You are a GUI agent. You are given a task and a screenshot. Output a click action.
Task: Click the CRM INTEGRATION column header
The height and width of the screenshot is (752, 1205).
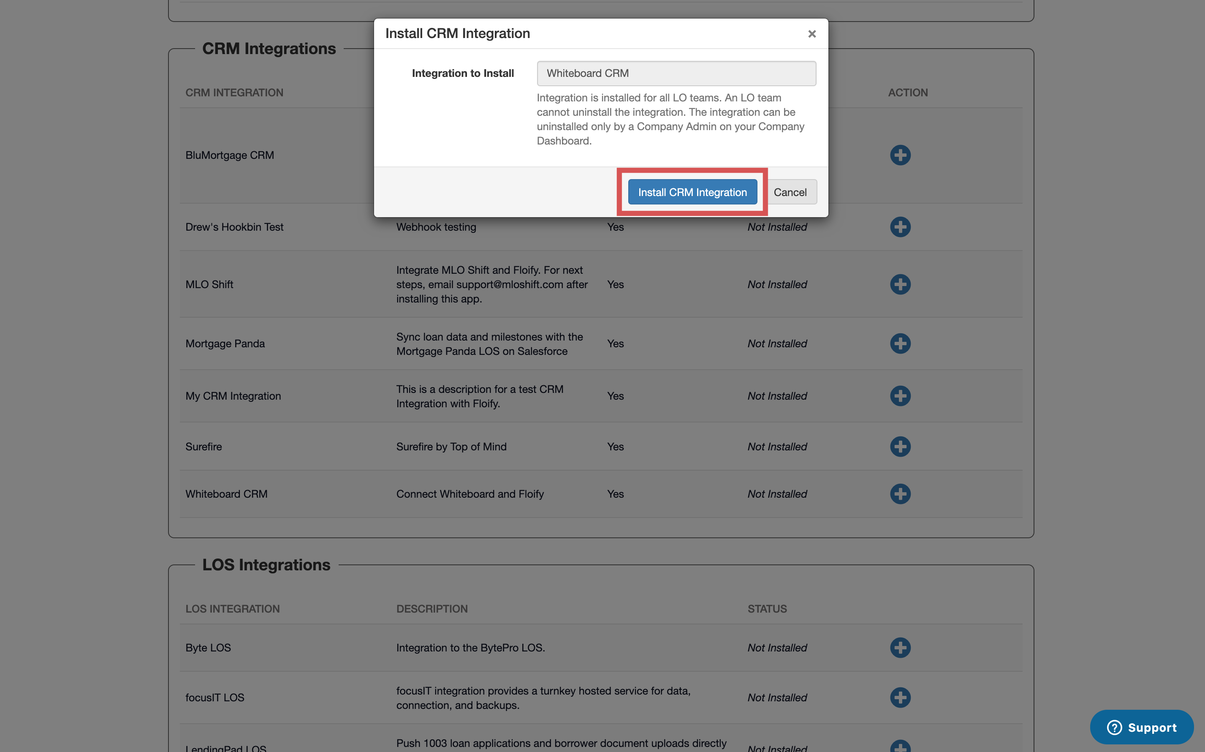click(x=235, y=93)
